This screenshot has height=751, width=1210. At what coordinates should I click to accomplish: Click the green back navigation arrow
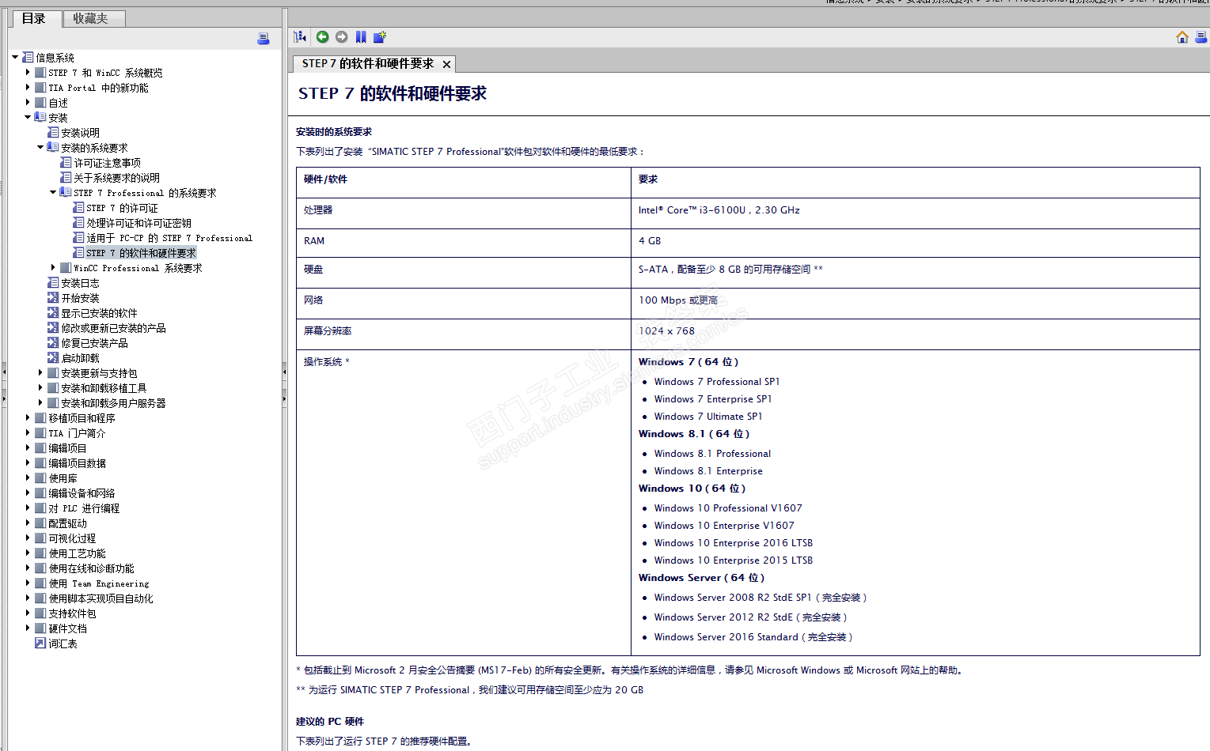(x=322, y=36)
